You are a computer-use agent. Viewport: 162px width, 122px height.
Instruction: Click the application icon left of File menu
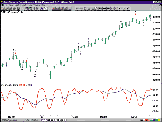3,5
